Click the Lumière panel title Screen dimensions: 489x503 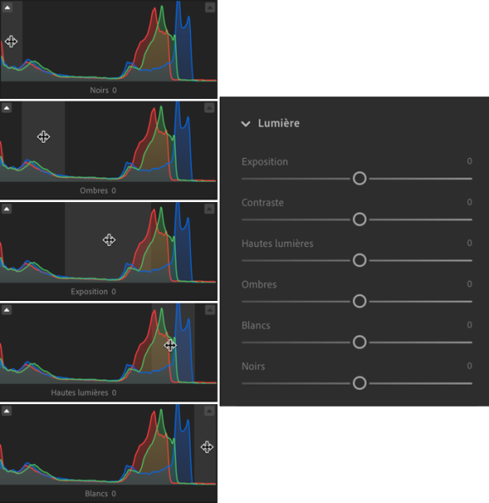coord(279,123)
